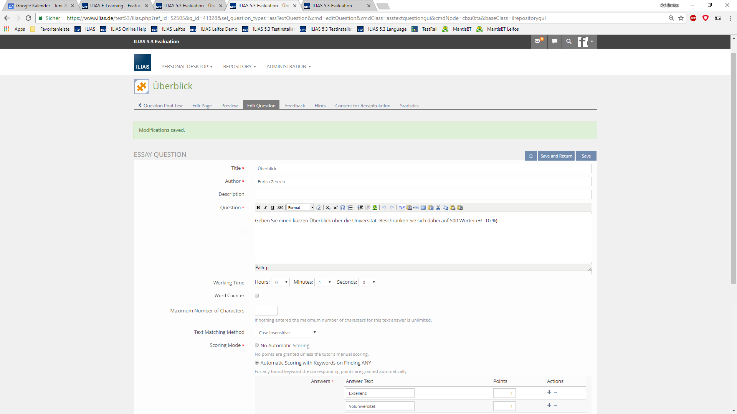The width and height of the screenshot is (737, 414).
Task: Toggle bold formatting in question editor
Action: point(258,208)
